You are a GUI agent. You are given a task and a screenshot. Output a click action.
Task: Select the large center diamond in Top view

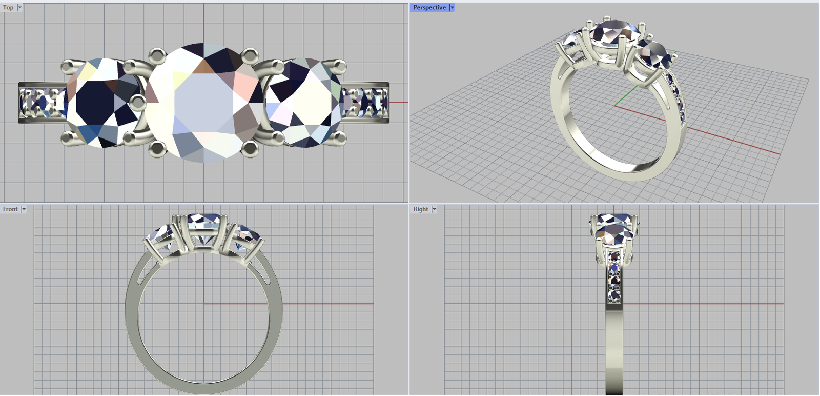coord(204,103)
